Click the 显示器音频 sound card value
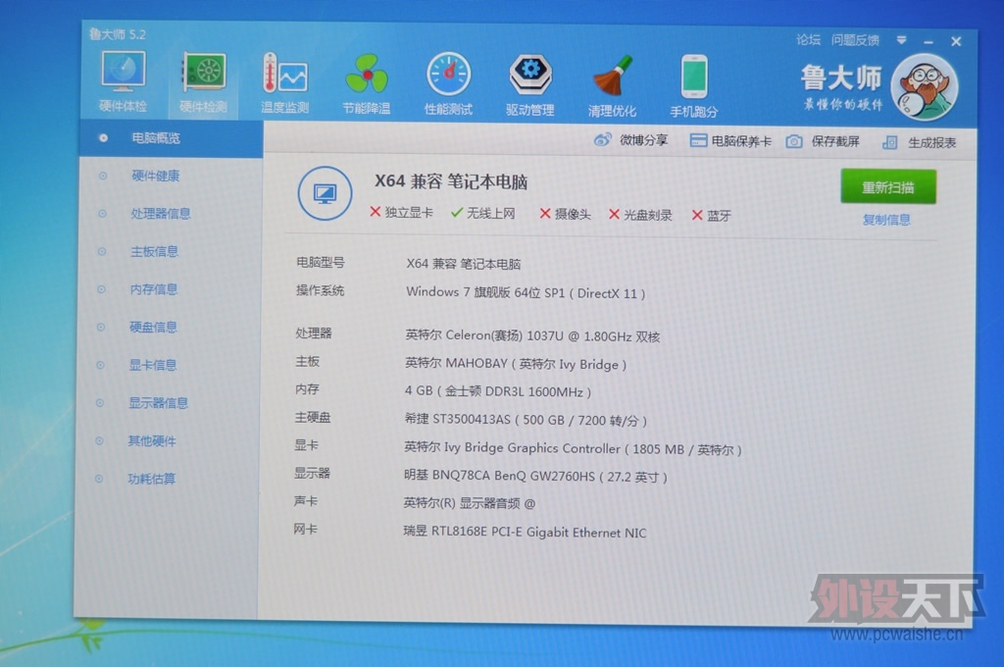Screen dimensions: 1004x667 click(470, 503)
